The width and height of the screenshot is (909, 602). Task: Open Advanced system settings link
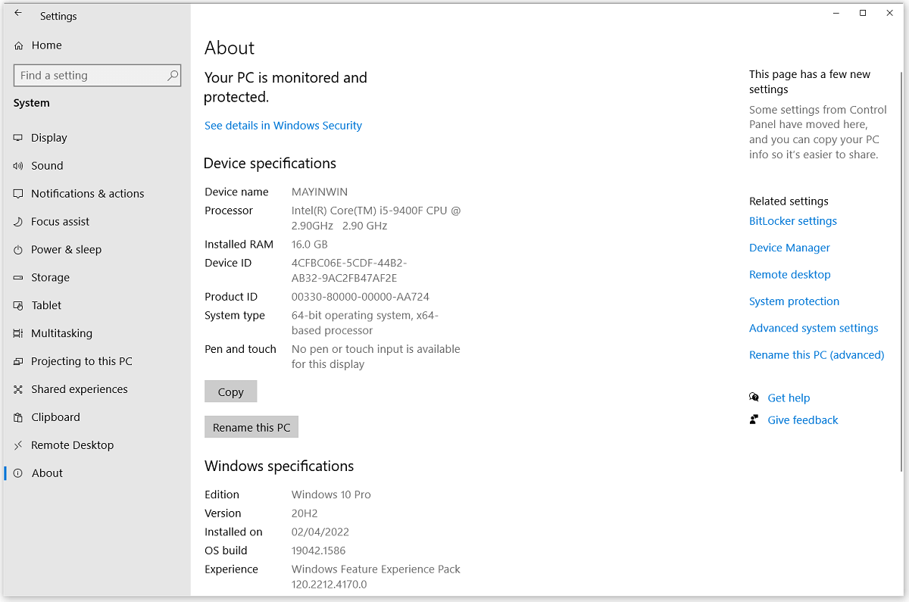click(x=814, y=328)
